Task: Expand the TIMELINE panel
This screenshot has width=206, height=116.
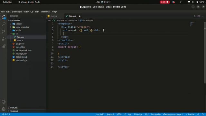Action: point(14,111)
